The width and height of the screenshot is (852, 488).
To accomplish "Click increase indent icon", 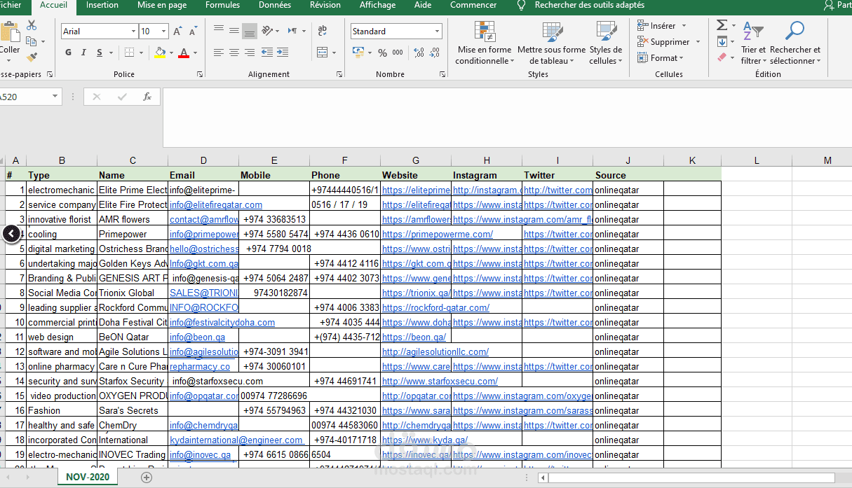I will click(282, 53).
